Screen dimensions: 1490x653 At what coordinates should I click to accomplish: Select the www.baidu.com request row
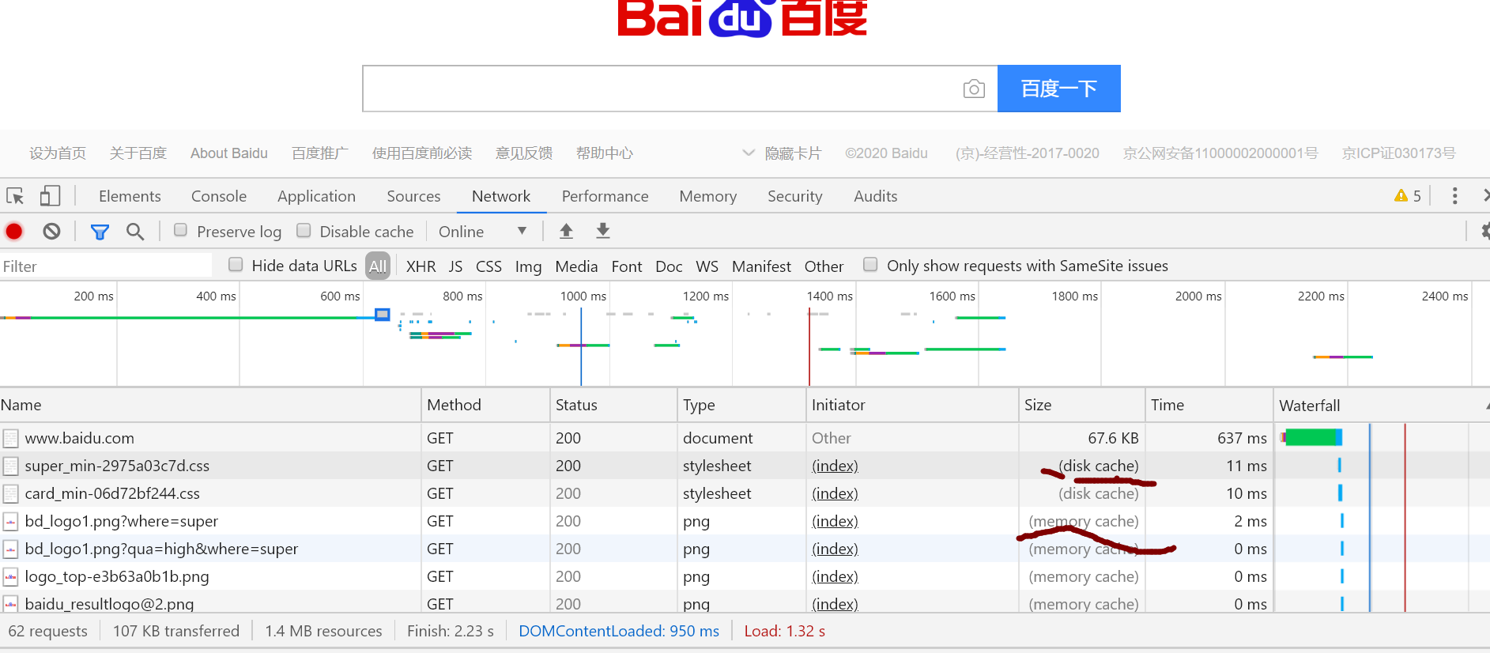click(x=745, y=438)
